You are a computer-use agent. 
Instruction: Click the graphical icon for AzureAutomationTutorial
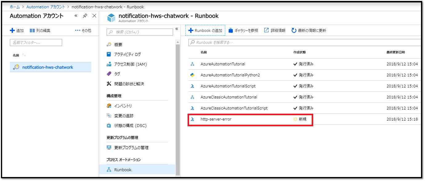point(192,64)
